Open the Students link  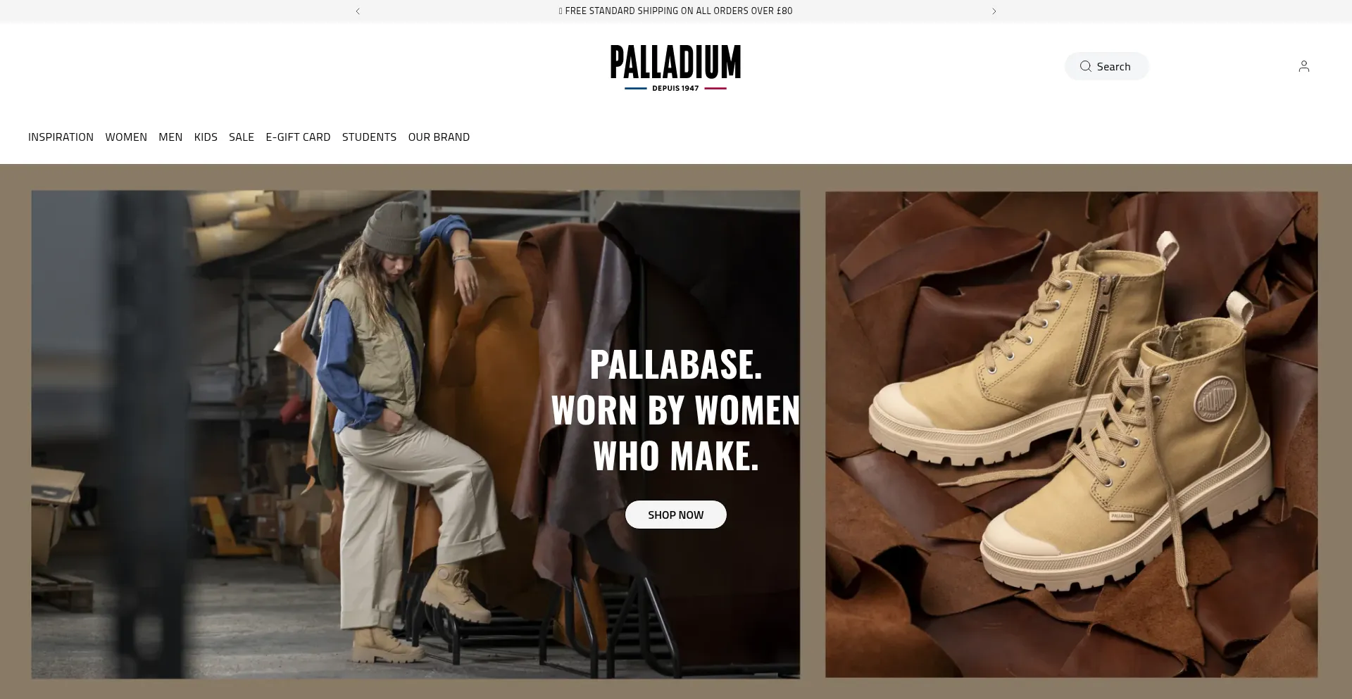(x=369, y=137)
